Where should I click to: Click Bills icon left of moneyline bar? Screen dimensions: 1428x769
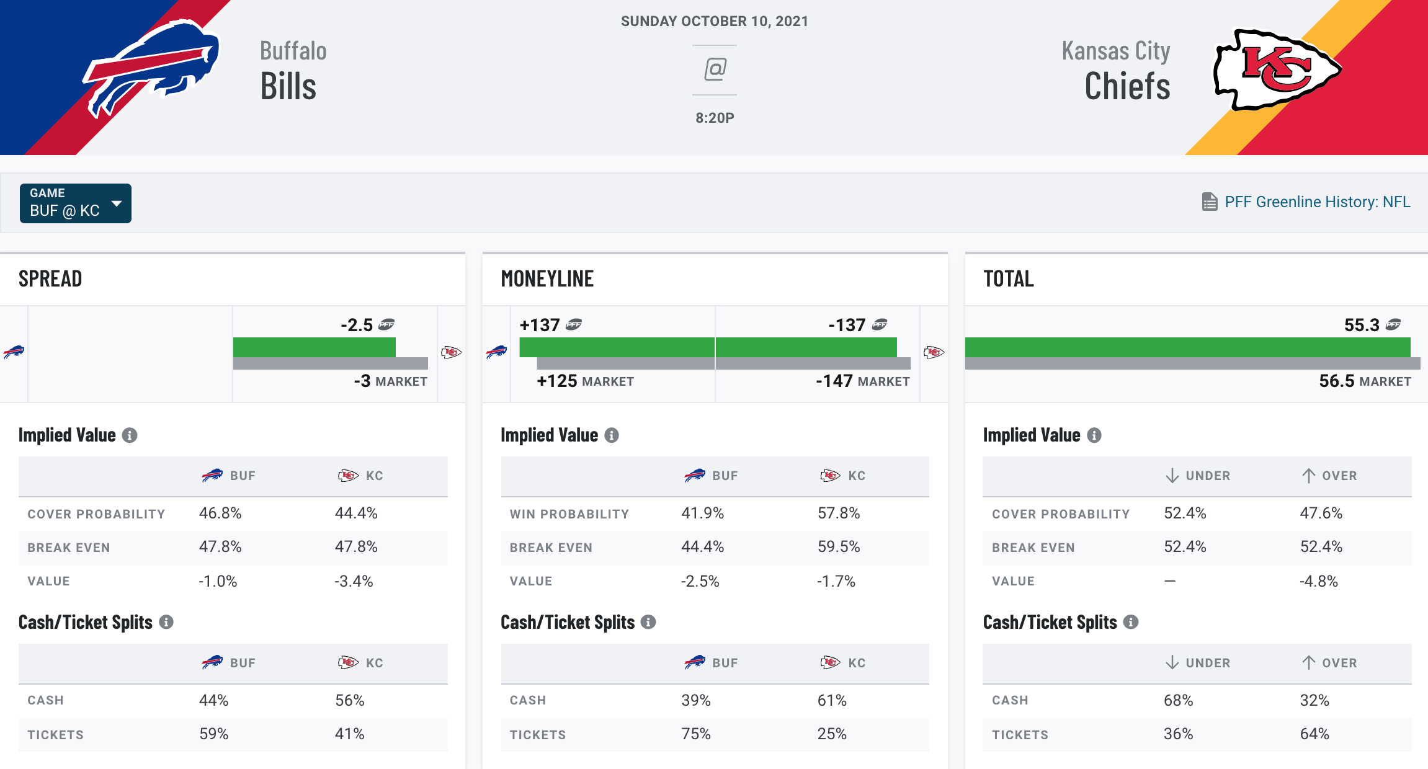click(496, 352)
